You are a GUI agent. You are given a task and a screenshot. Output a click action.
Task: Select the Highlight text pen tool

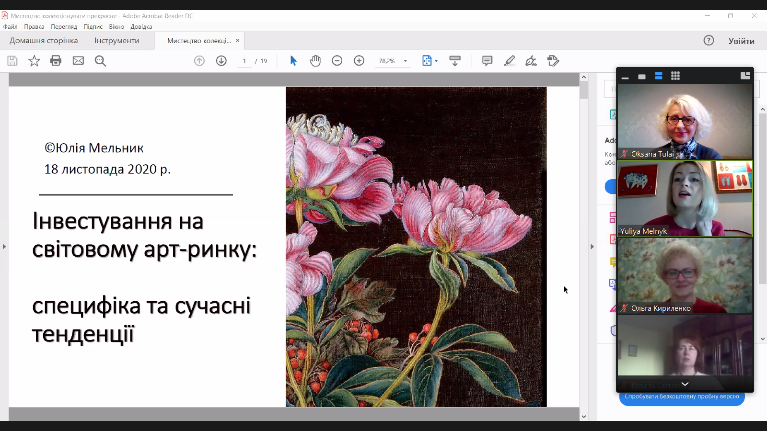tap(509, 61)
